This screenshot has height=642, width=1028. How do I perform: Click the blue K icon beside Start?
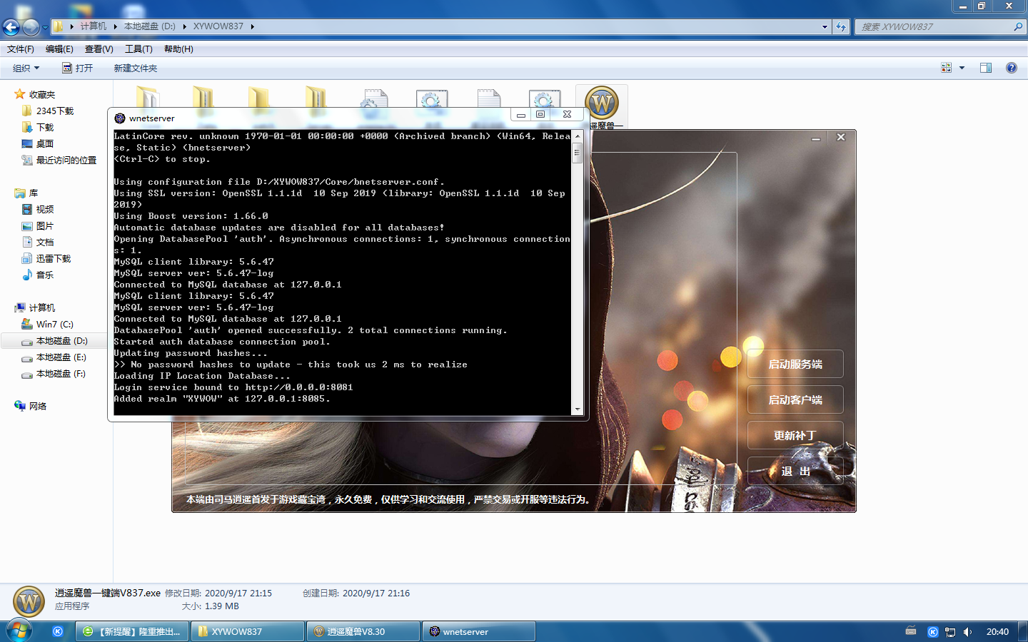58,631
